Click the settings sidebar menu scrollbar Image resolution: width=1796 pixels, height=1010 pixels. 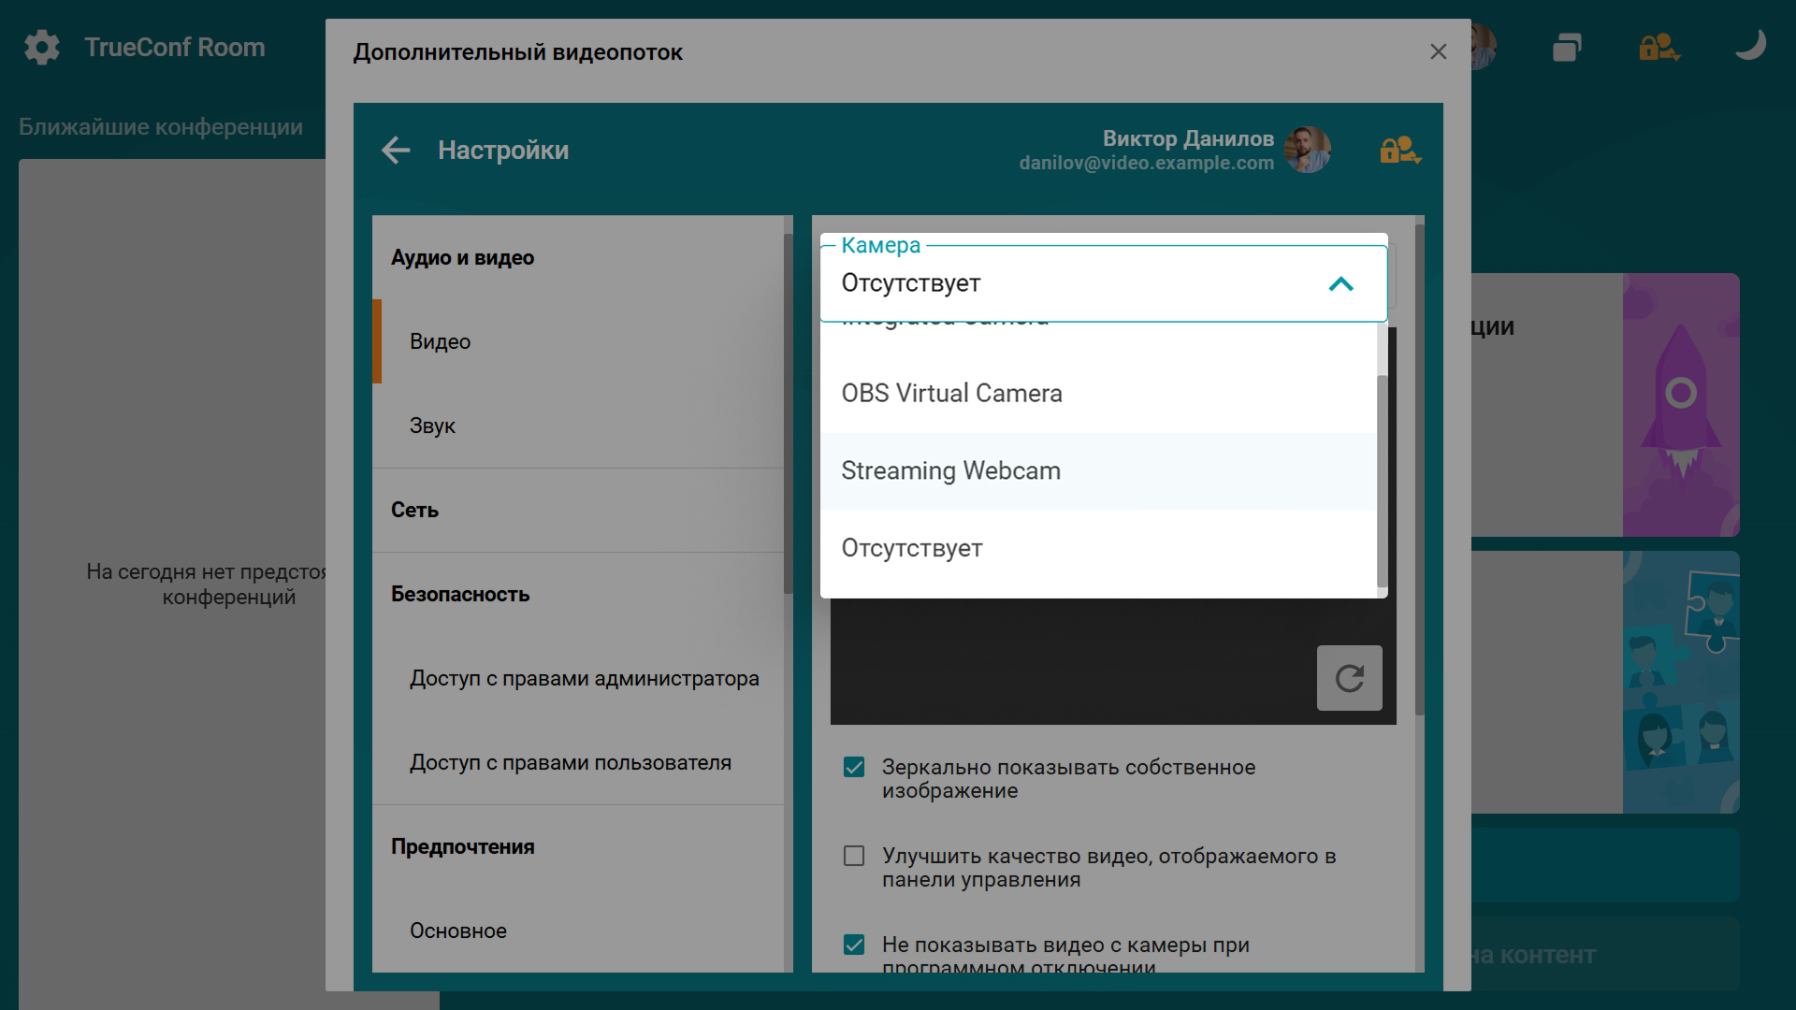click(789, 413)
